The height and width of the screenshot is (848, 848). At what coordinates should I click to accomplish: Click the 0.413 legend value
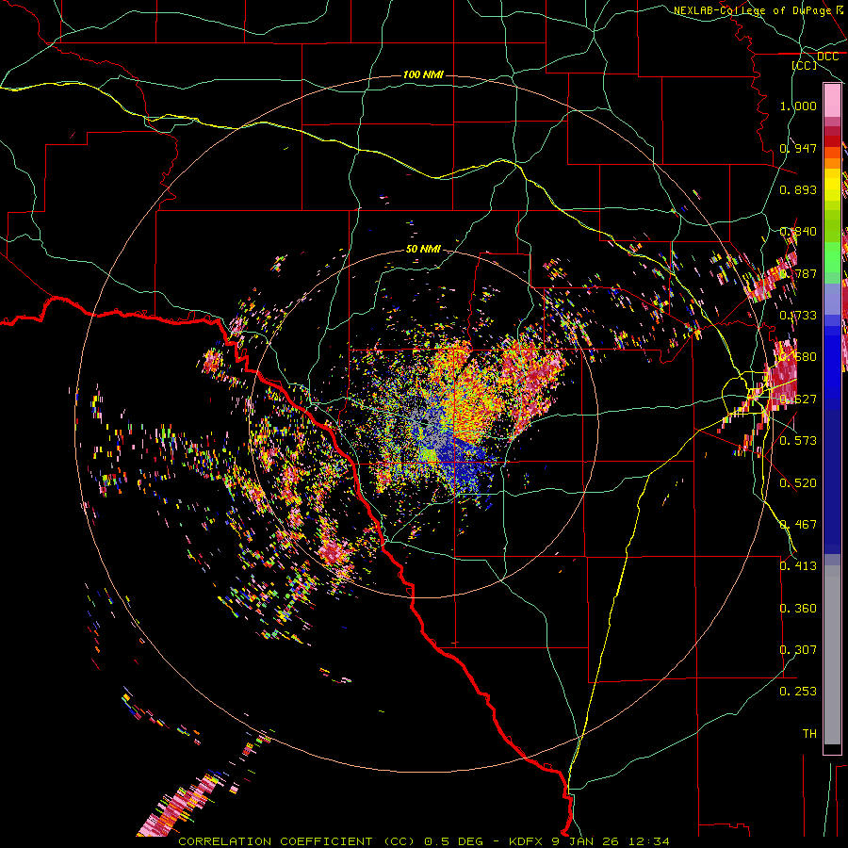point(798,566)
